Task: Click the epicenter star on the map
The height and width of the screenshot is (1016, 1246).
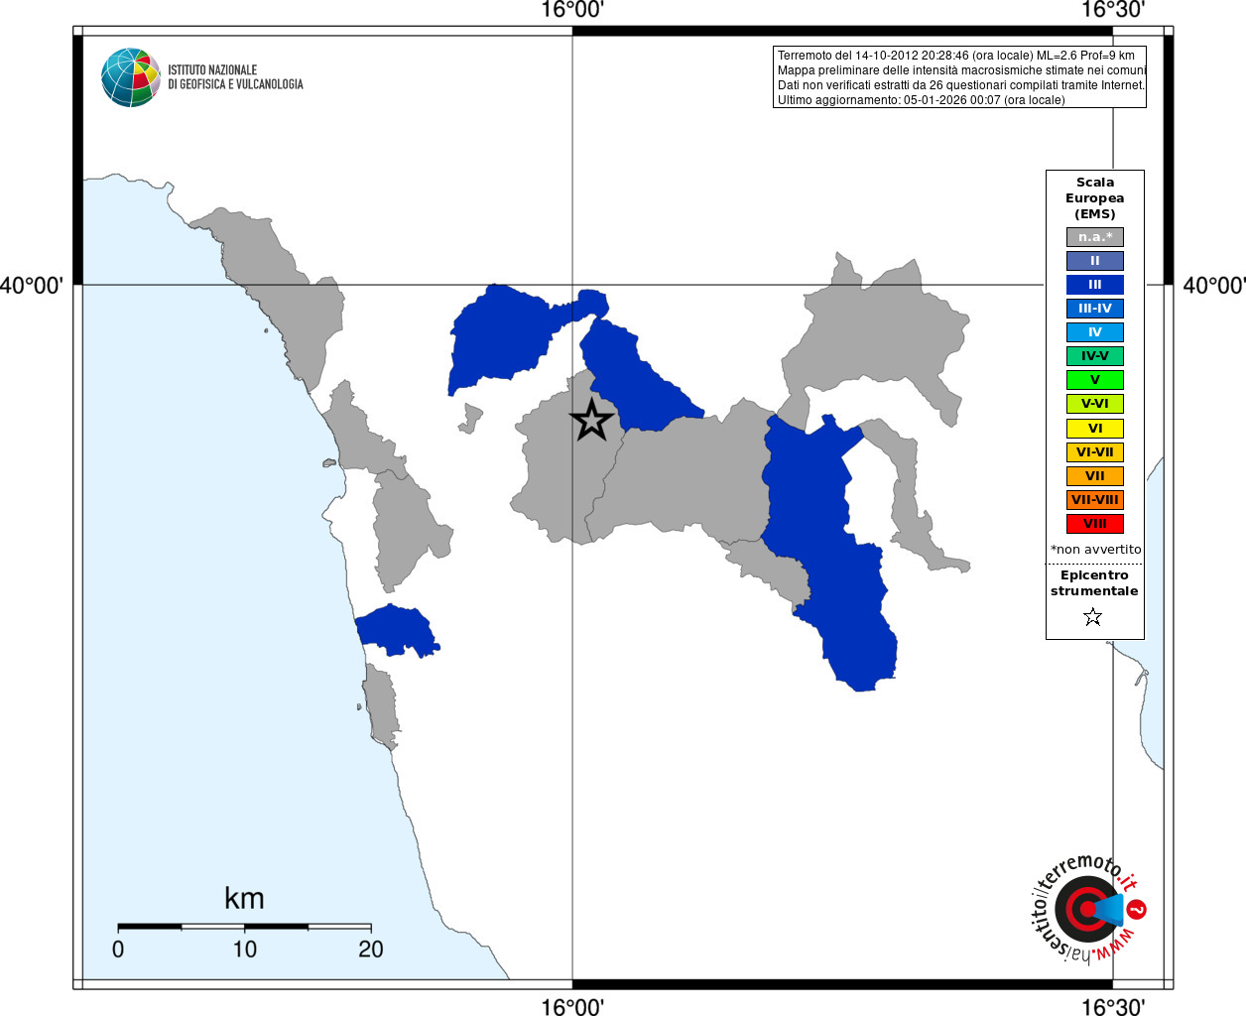Action: (x=592, y=421)
